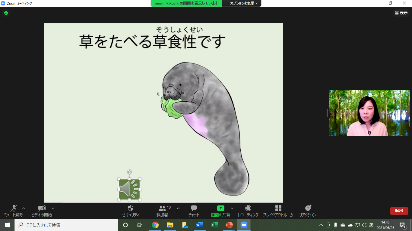The image size is (412, 231).
Task: Expand video options arrow beside camera
Action: click(53, 208)
